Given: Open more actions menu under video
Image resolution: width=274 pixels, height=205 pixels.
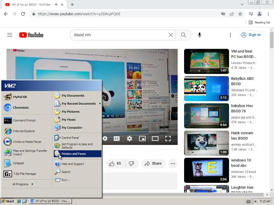Looking at the screenshot, I should [x=173, y=164].
